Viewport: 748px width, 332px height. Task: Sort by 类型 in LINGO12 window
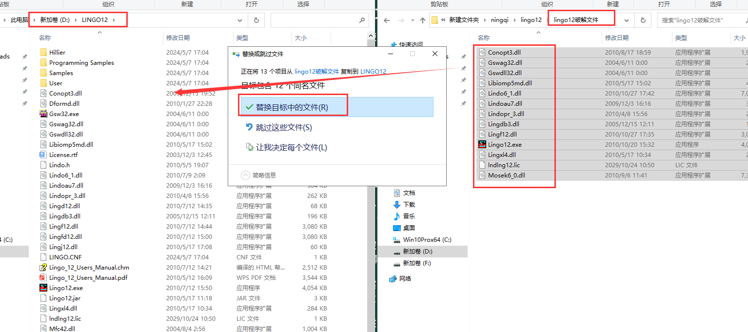[242, 38]
